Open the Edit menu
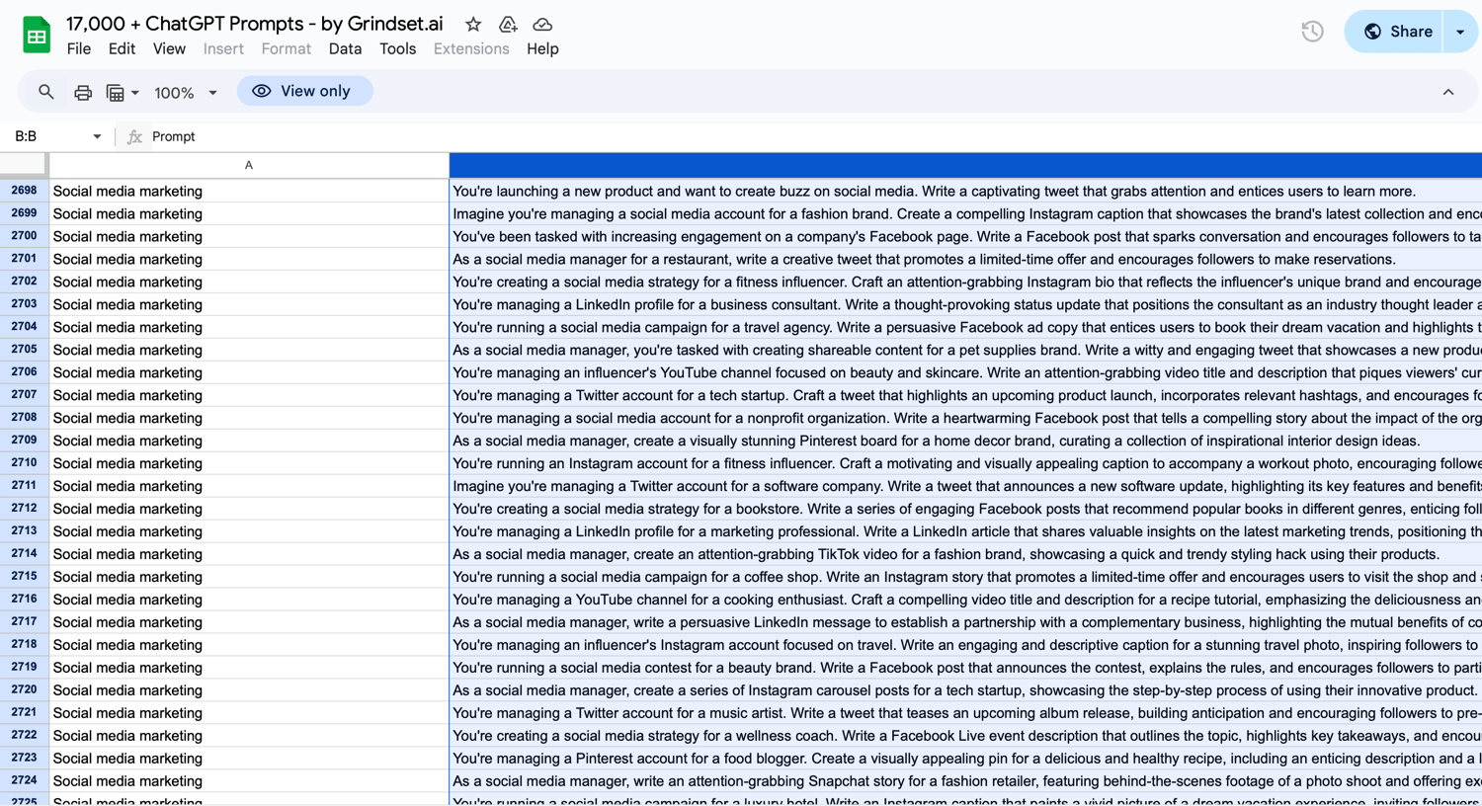 point(122,48)
